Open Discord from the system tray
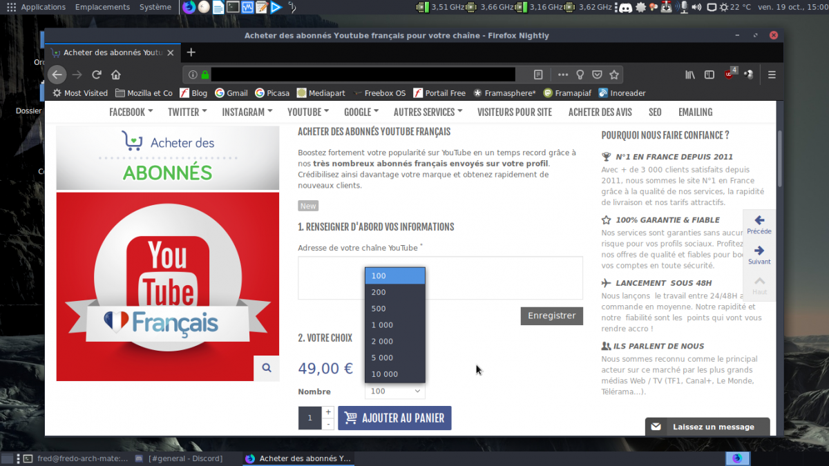Image resolution: width=829 pixels, height=466 pixels. coord(625,7)
